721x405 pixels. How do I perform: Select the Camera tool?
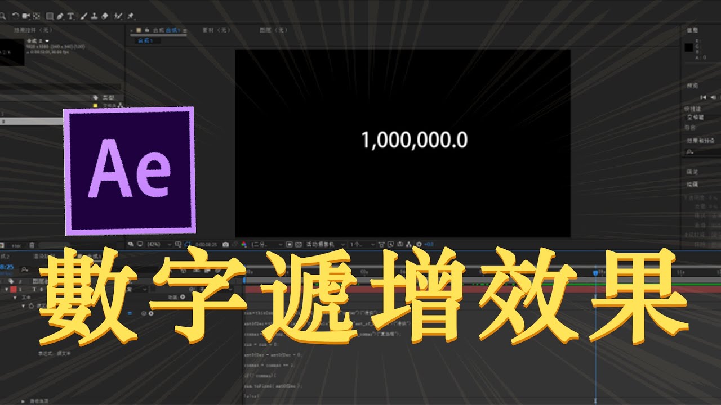[26, 16]
